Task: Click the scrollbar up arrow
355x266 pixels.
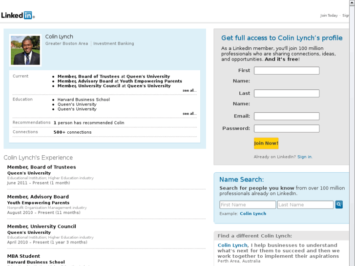Action: click(352, 3)
